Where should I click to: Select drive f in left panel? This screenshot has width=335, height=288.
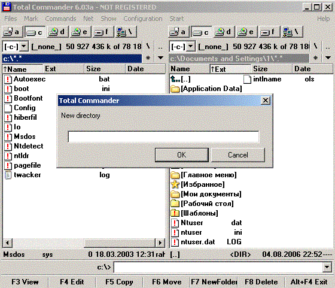[x=103, y=32]
